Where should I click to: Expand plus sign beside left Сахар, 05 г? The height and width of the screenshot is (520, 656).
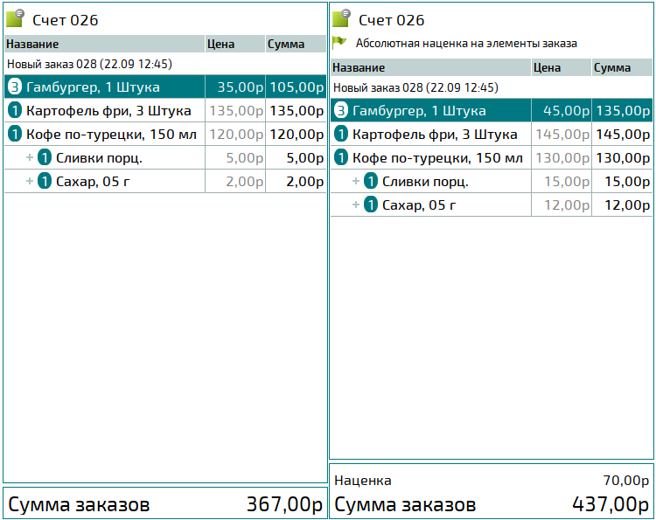tap(29, 181)
